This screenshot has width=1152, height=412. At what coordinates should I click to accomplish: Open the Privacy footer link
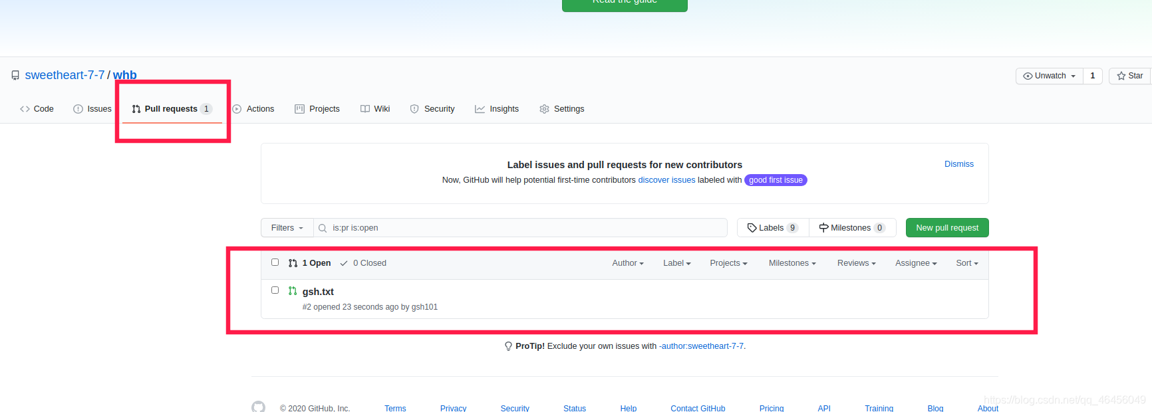[x=453, y=408]
